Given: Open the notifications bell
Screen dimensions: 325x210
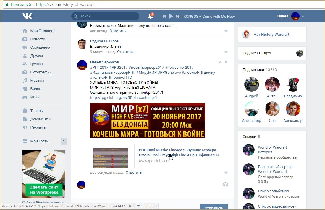Looking at the screenshot, I should pos(151,17).
